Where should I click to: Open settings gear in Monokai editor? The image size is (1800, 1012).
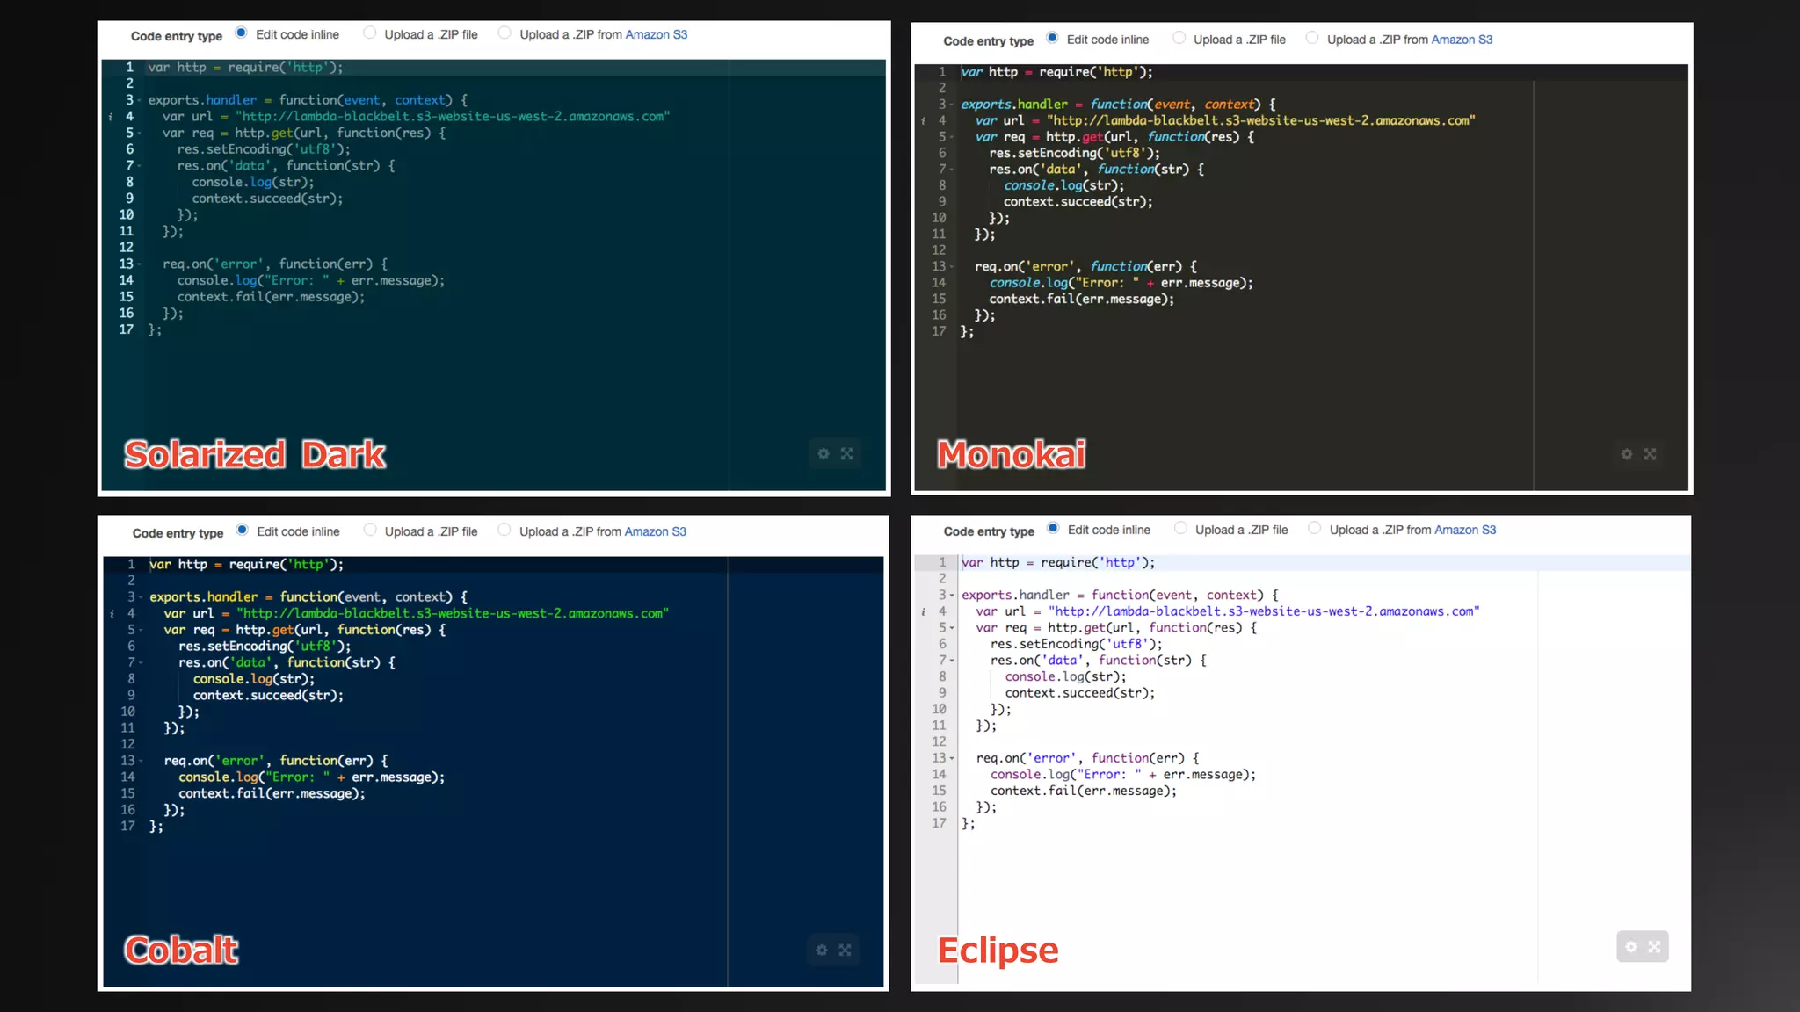click(x=1627, y=454)
